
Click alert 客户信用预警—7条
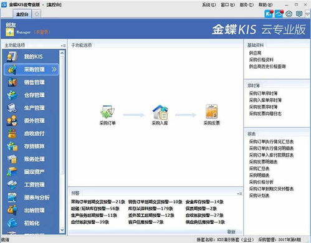pos(146,222)
